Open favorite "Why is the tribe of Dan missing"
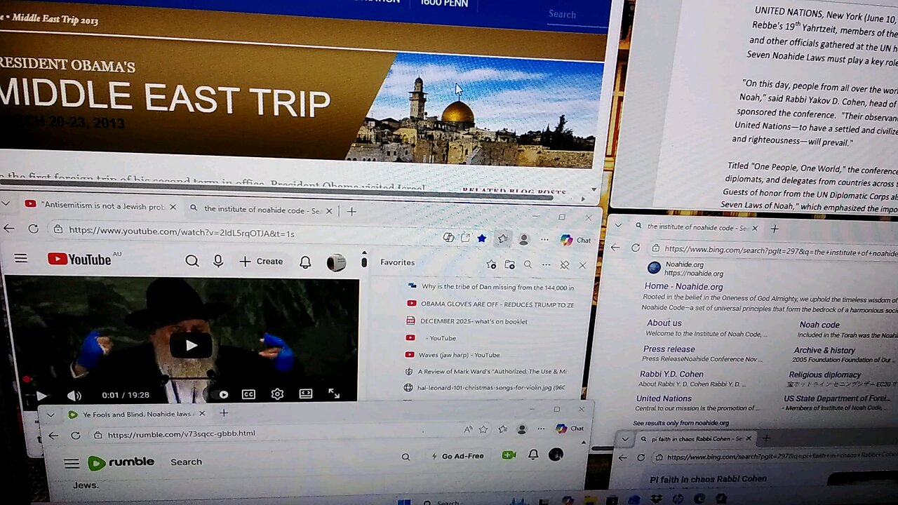This screenshot has width=898, height=505. click(491, 287)
